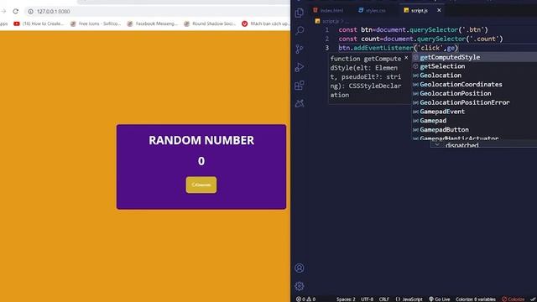
Task: Open the Explorer view in activity bar
Action: pos(300,13)
